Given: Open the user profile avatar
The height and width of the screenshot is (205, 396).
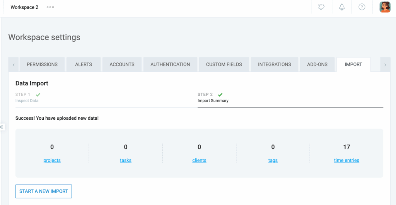Looking at the screenshot, I should coord(385,7).
